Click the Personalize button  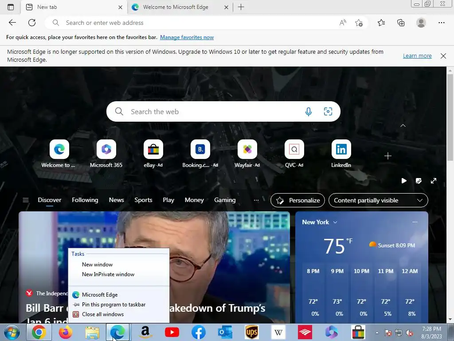click(297, 200)
